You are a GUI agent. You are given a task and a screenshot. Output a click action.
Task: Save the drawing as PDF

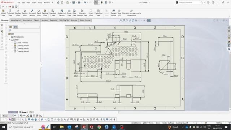pyautogui.click(x=119, y=13)
